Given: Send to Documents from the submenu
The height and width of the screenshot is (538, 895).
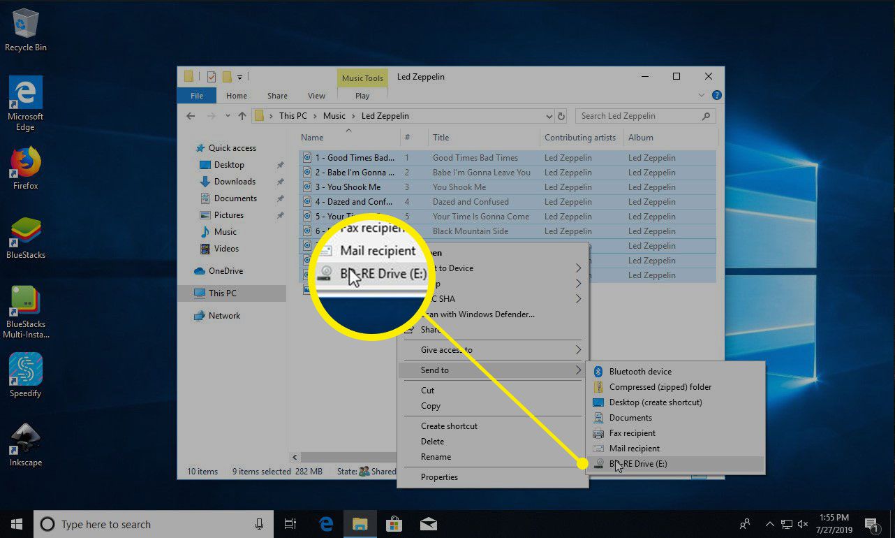Looking at the screenshot, I should 676,418.
